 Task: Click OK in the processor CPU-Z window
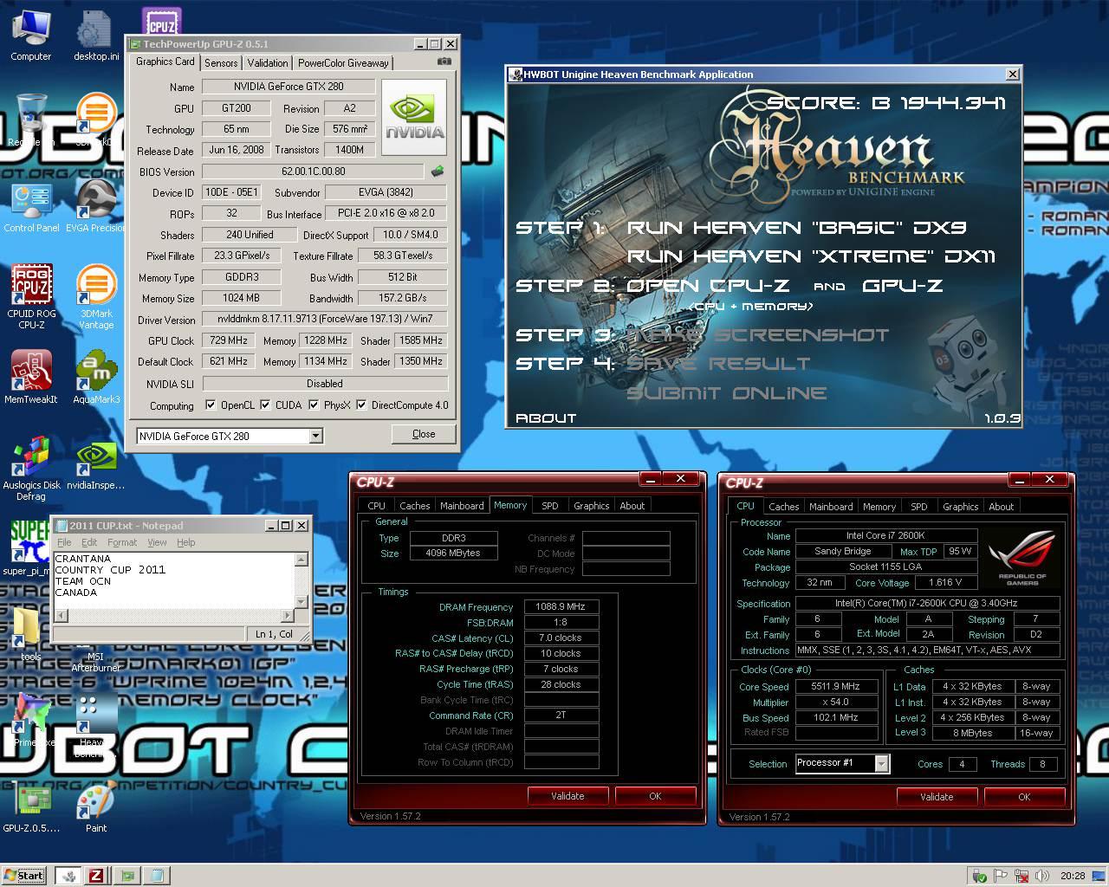point(1024,797)
